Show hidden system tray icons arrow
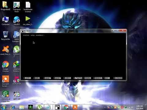Viewport: 147px width, 110px height. click(105, 107)
